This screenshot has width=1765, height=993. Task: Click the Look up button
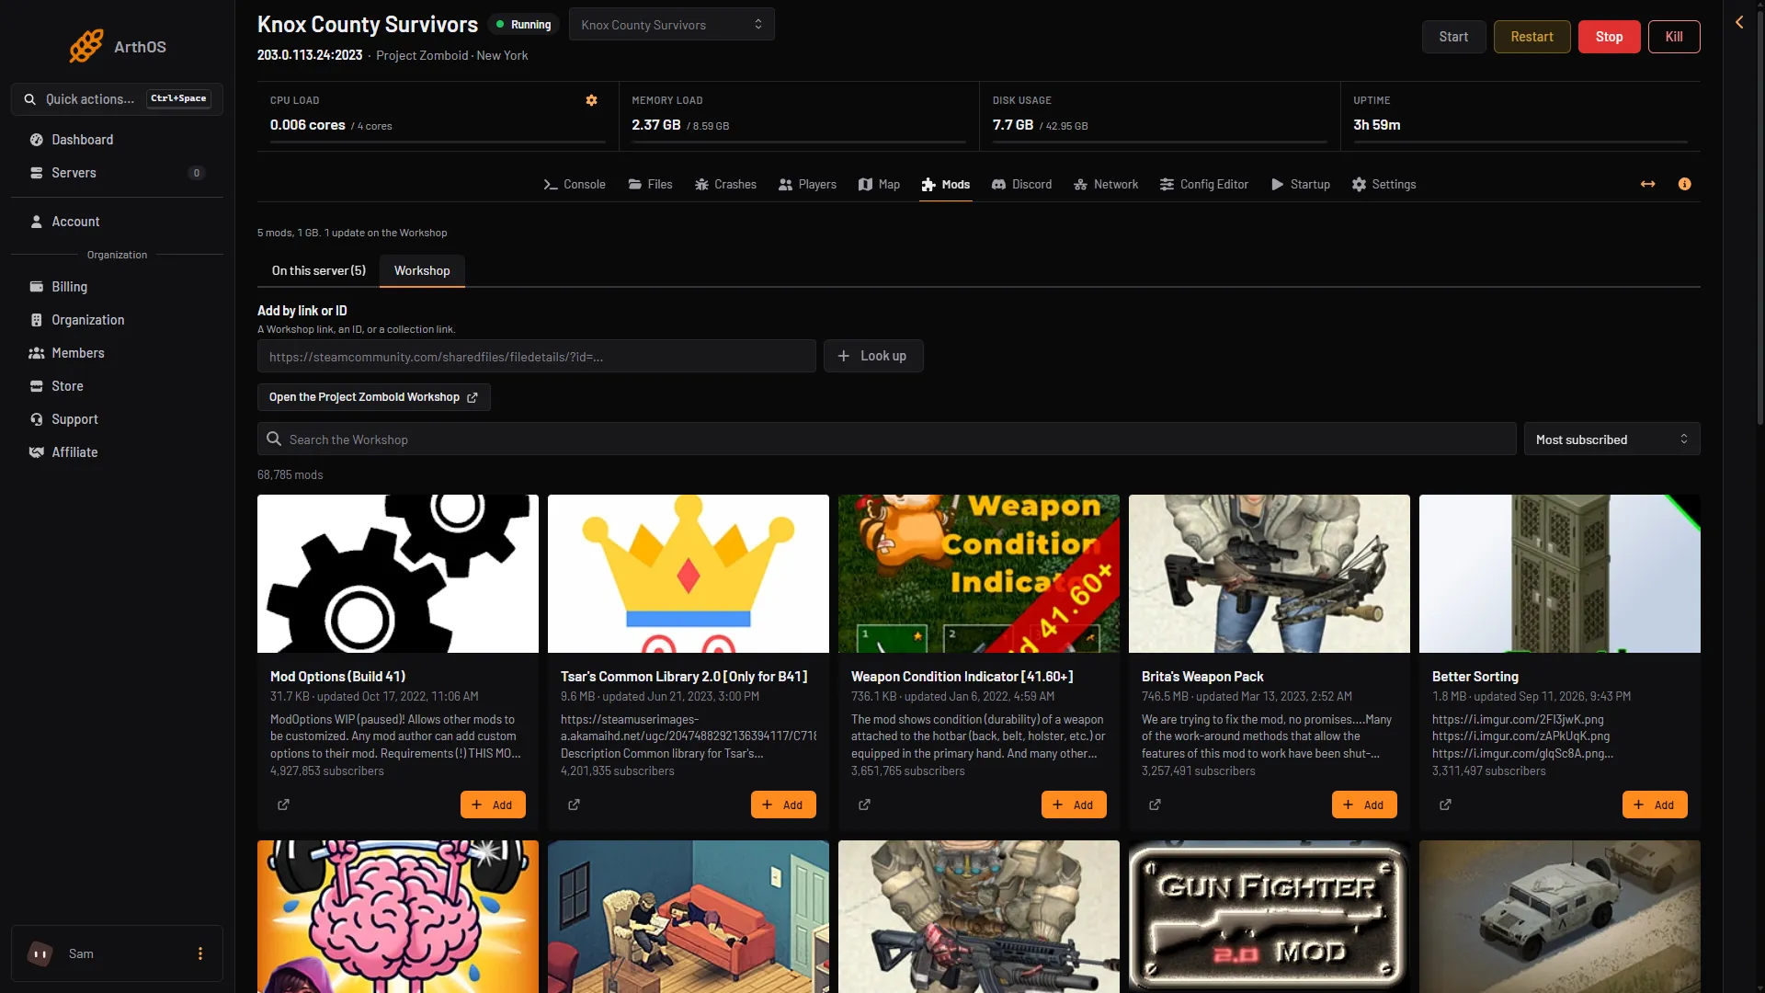point(873,356)
